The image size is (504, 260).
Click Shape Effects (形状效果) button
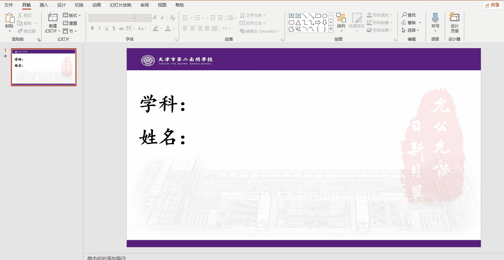point(380,30)
